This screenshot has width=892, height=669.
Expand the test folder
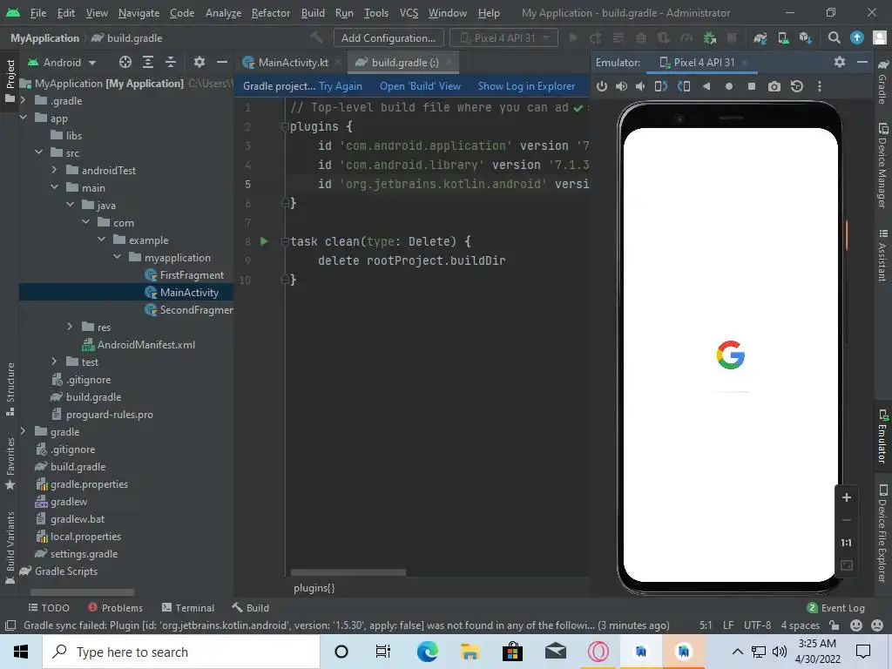[54, 362]
